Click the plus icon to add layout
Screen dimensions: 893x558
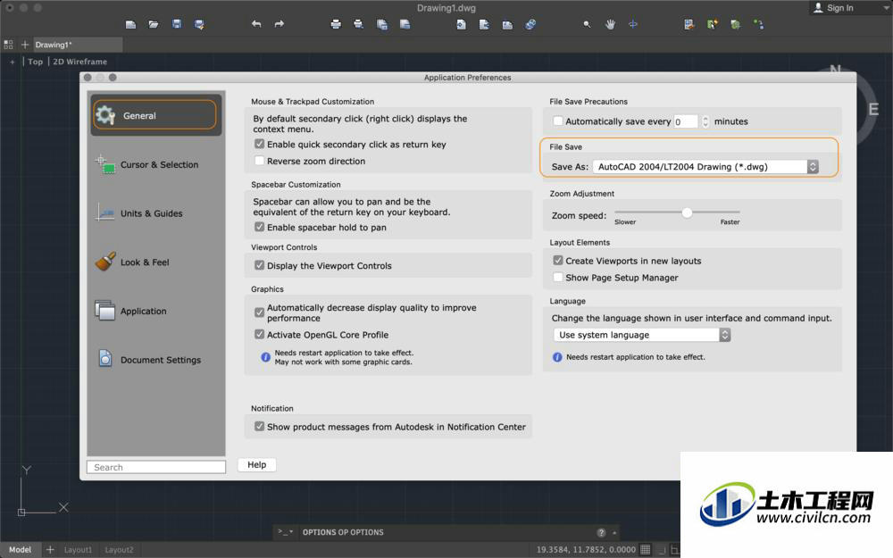pos(50,549)
